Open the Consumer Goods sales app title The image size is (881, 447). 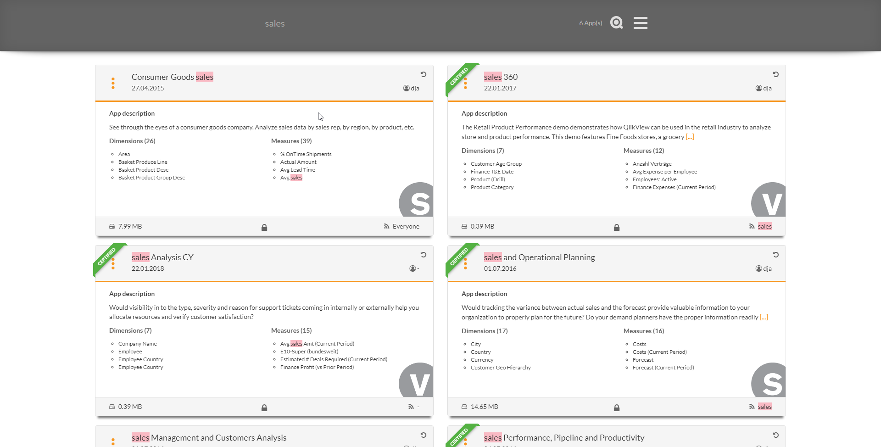pyautogui.click(x=173, y=77)
